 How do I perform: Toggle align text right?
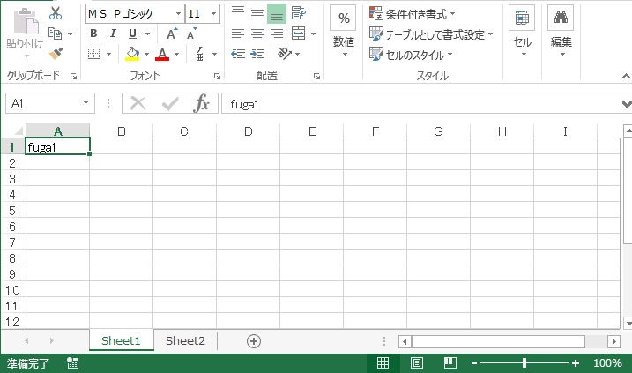277,34
